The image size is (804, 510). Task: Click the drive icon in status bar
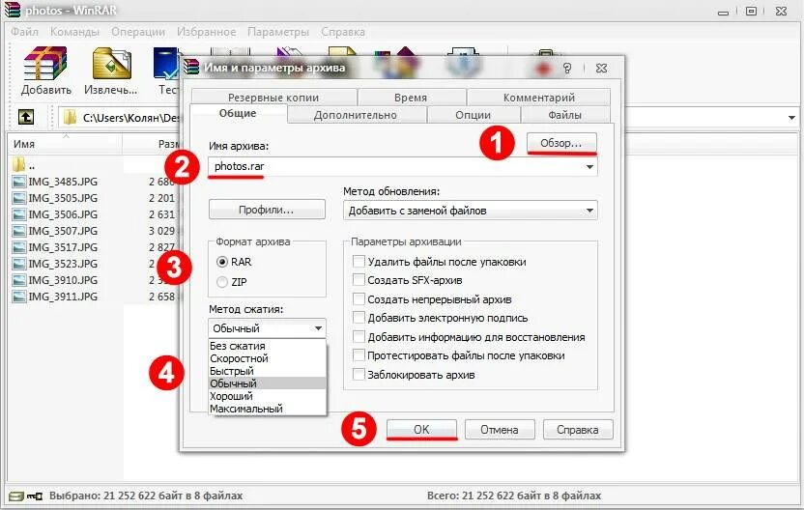(15, 496)
